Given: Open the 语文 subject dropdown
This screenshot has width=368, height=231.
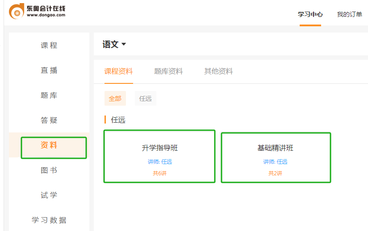Looking at the screenshot, I should [x=114, y=44].
